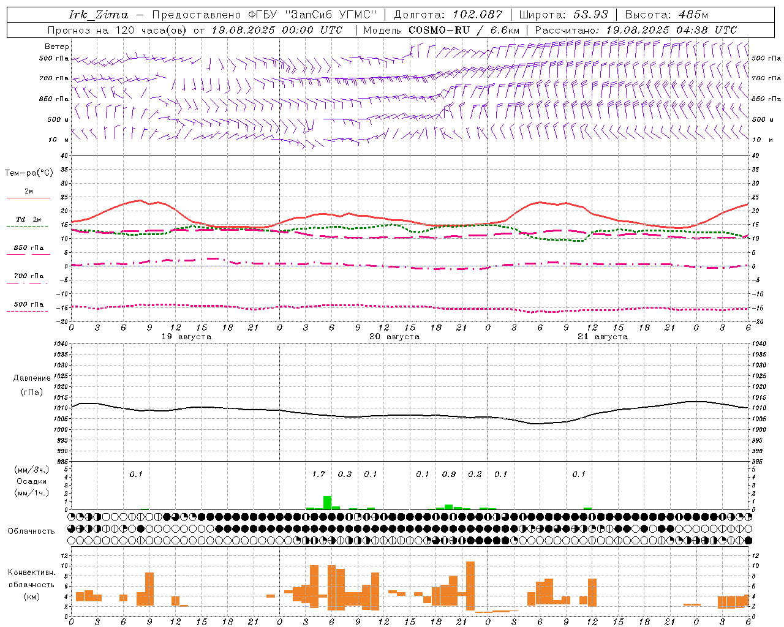Click the "0.2" precipitation amount
The width and height of the screenshot is (784, 627).
[475, 474]
